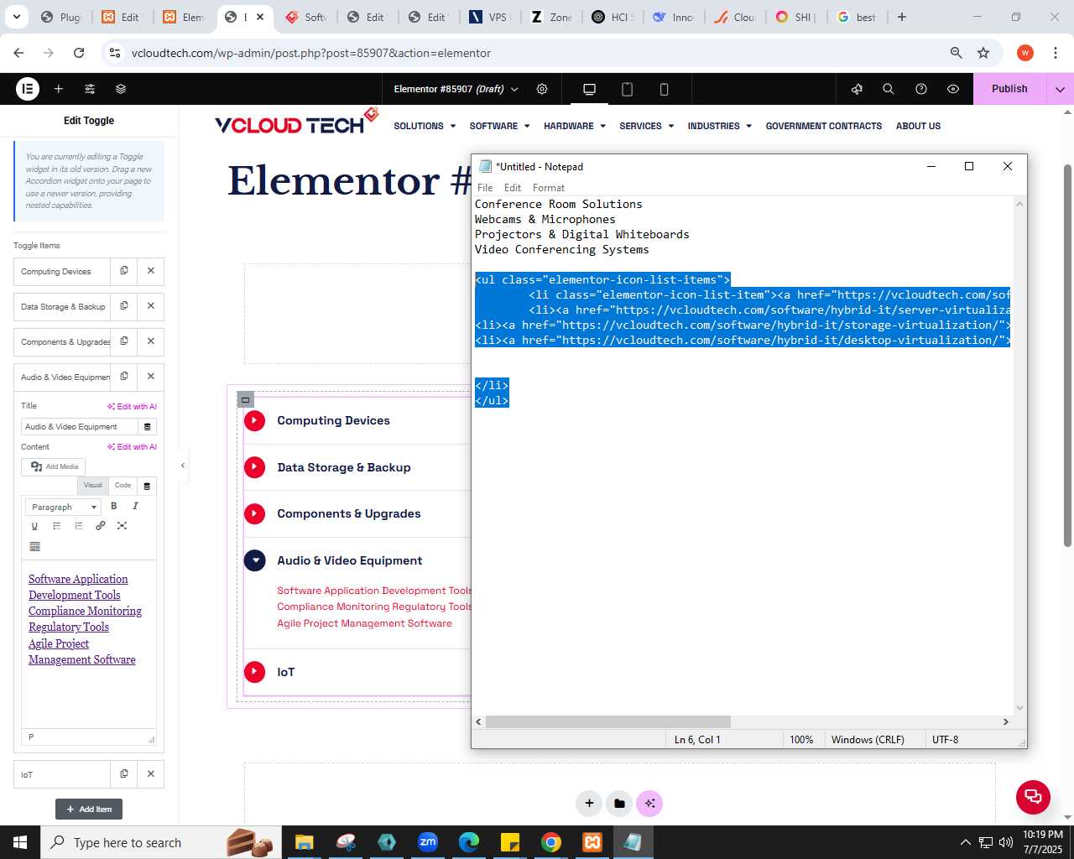
Task: Switch to the Visual editor tab
Action: point(93,485)
